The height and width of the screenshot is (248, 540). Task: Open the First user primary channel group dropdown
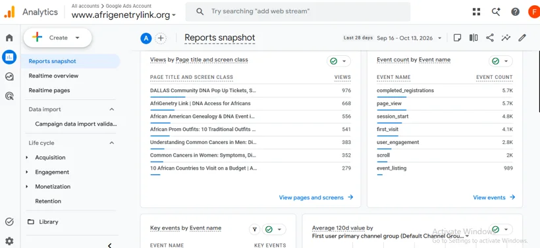tap(391, 236)
